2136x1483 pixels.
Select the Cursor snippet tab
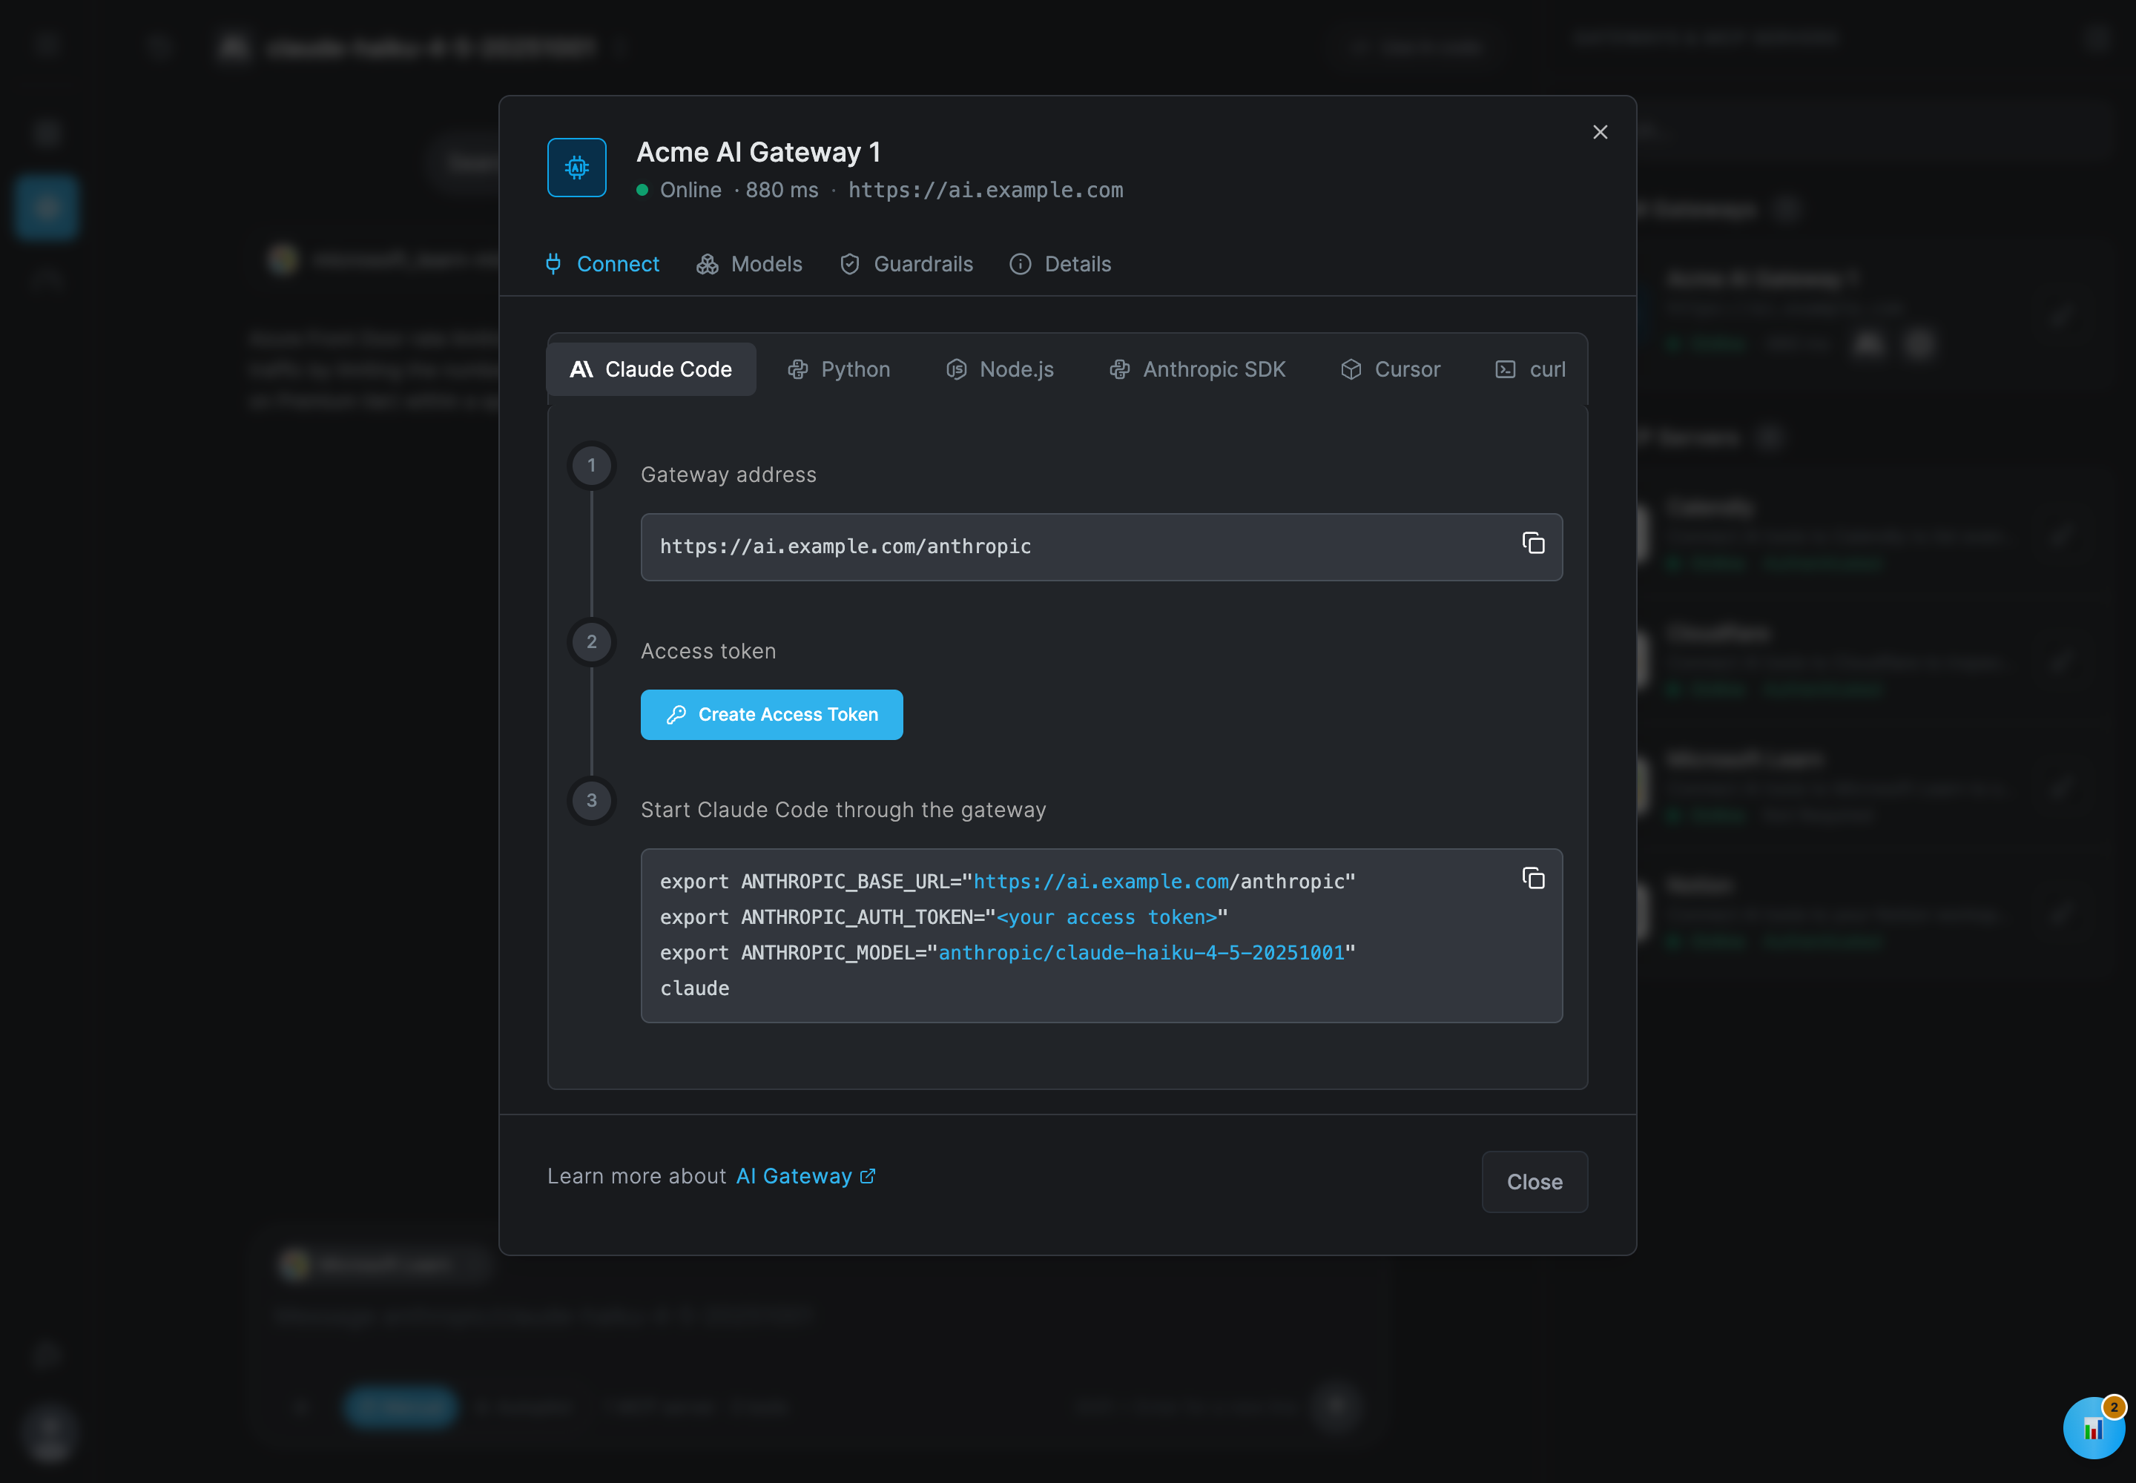tap(1391, 369)
